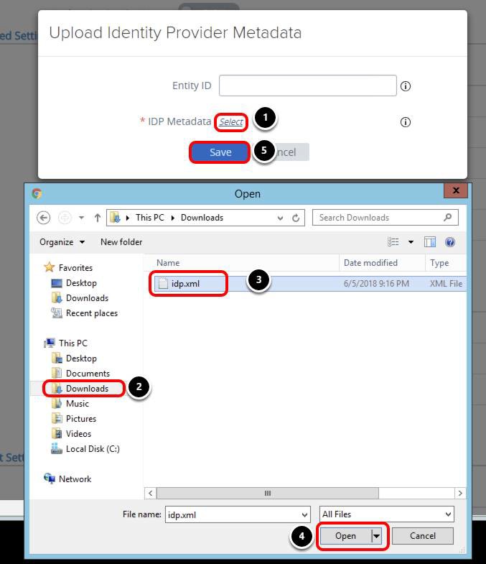The image size is (486, 564).
Task: Expand the File name dropdown
Action: tap(304, 514)
